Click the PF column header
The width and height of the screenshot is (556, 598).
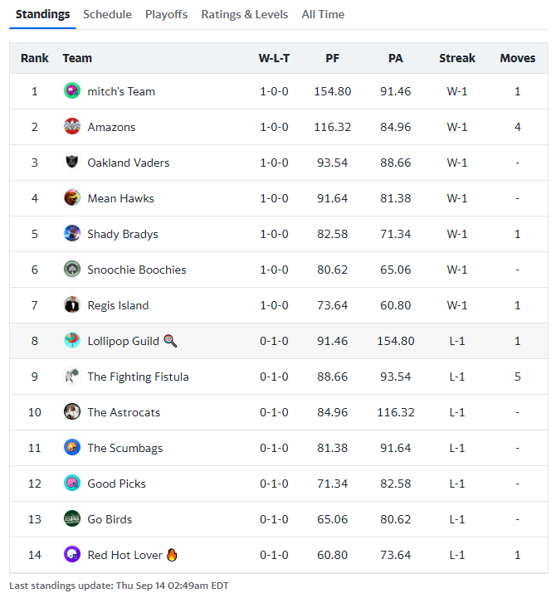(x=332, y=58)
